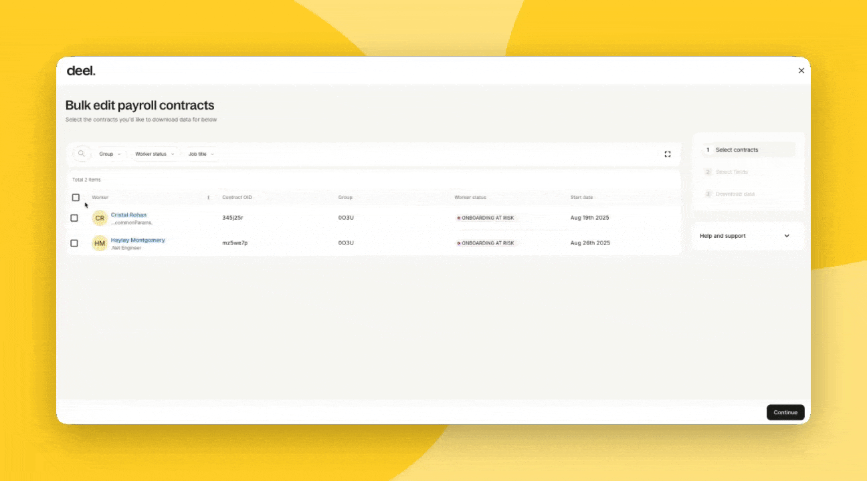Image resolution: width=867 pixels, height=481 pixels.
Task: Expand table to fullscreen view
Action: (667, 154)
